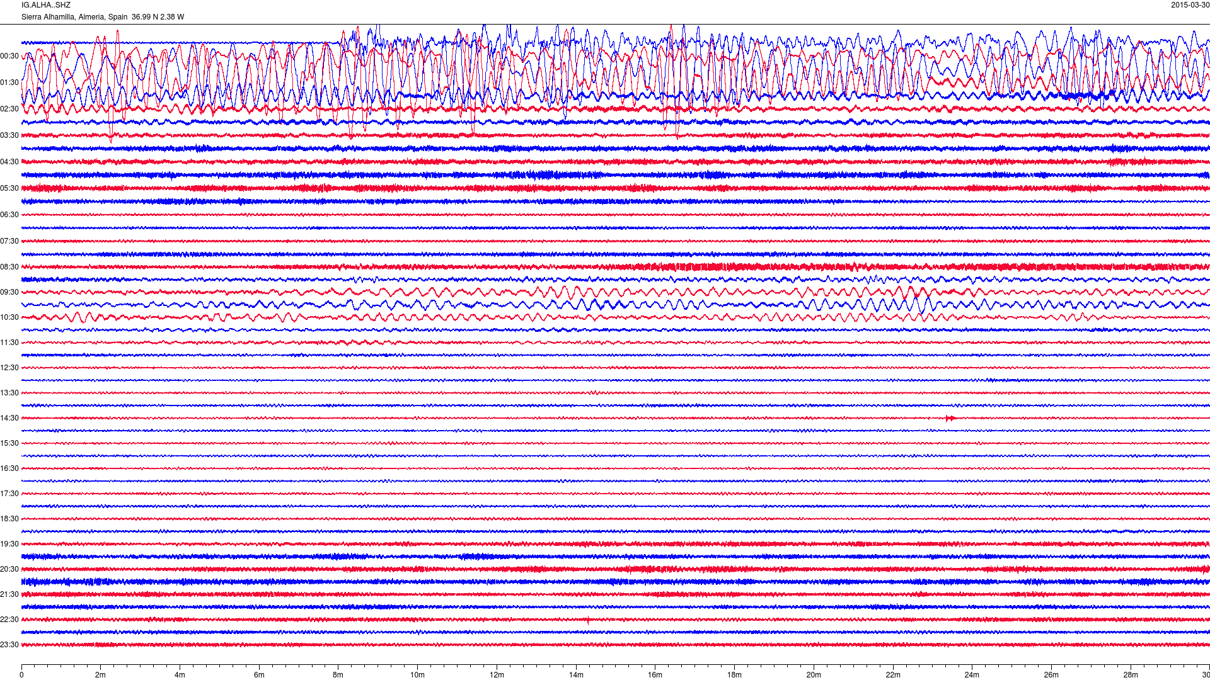Click the 20:30 time row label

pos(9,569)
